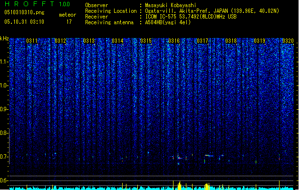Click the meteor label
The image size is (299, 190).
[68, 15]
